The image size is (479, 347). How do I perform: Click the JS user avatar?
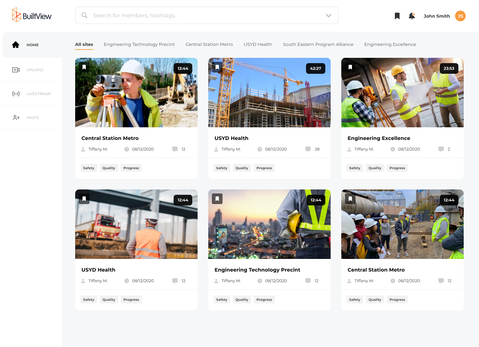pyautogui.click(x=460, y=16)
